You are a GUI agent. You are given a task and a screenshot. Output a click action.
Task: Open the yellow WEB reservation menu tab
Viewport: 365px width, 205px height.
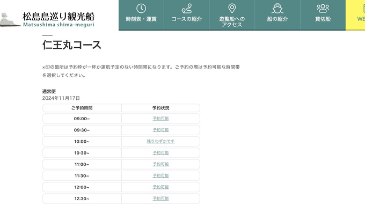pyautogui.click(x=355, y=15)
